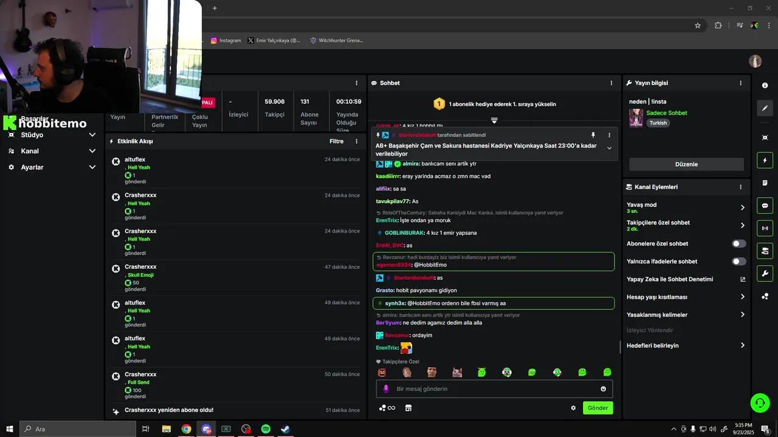Viewport: 778px width, 437px height.
Task: Open Sohbet panel three-dot menu
Action: click(611, 83)
